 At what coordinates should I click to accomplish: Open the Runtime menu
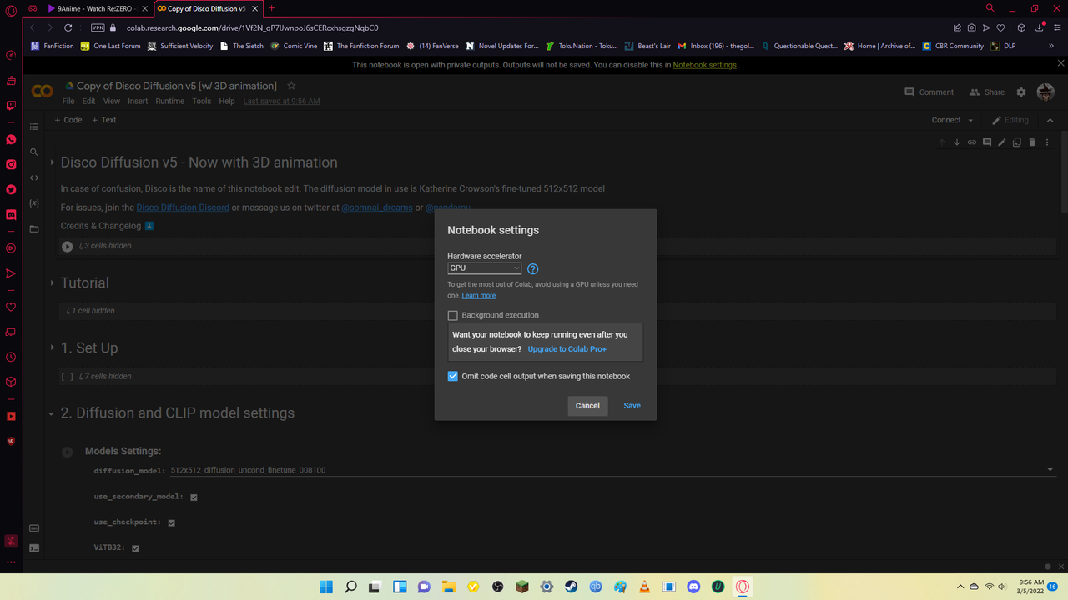[x=169, y=101]
